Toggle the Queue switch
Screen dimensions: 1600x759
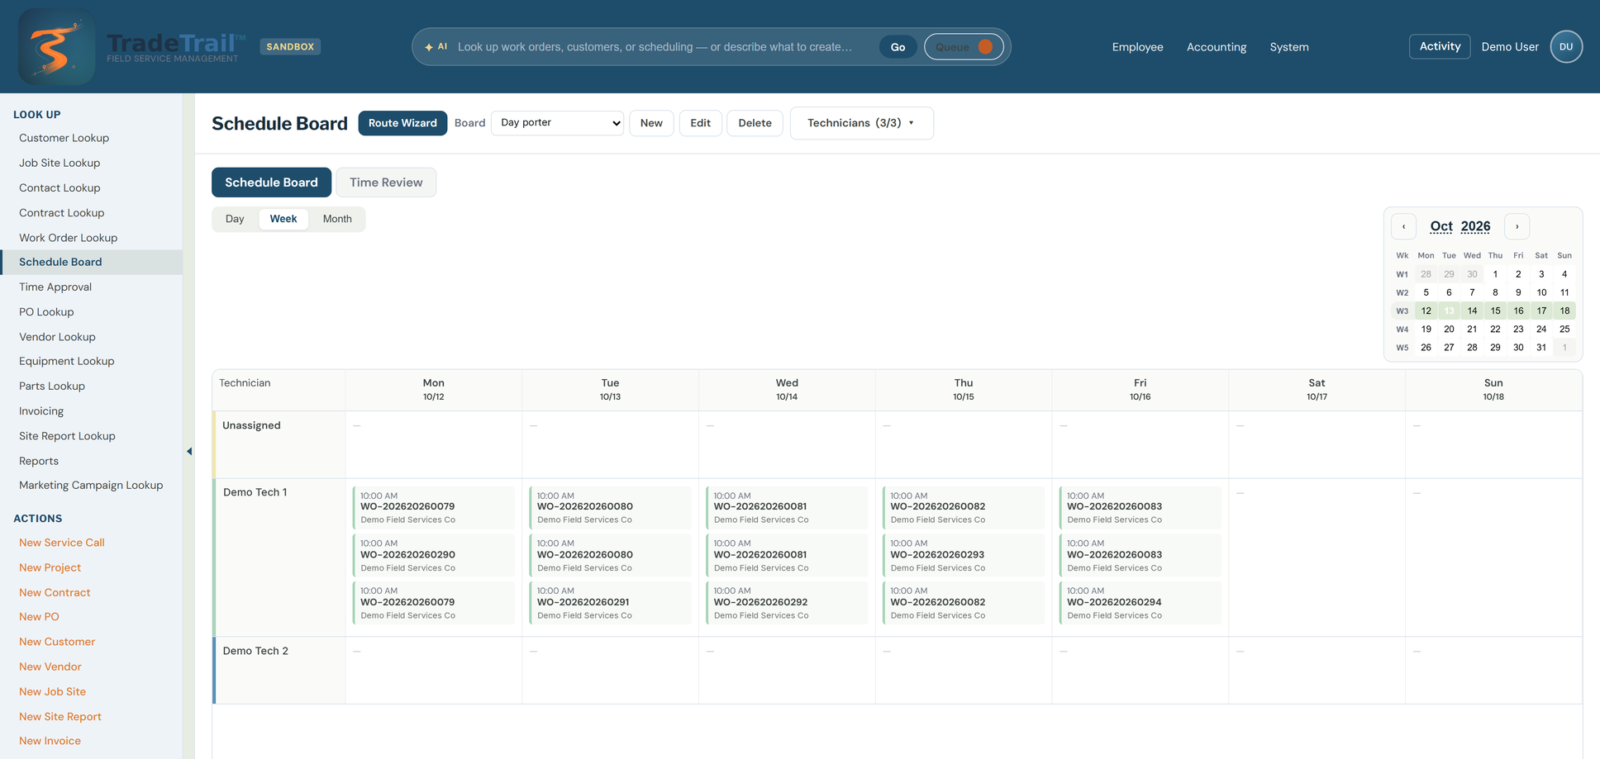tap(964, 47)
